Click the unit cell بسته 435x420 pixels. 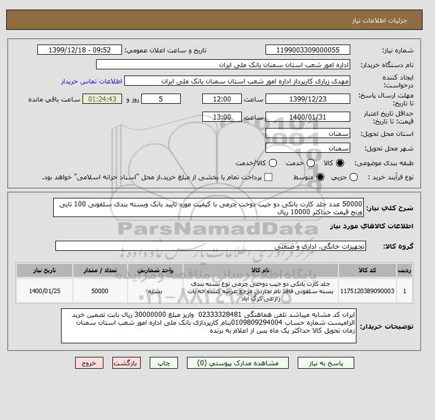pos(155,291)
